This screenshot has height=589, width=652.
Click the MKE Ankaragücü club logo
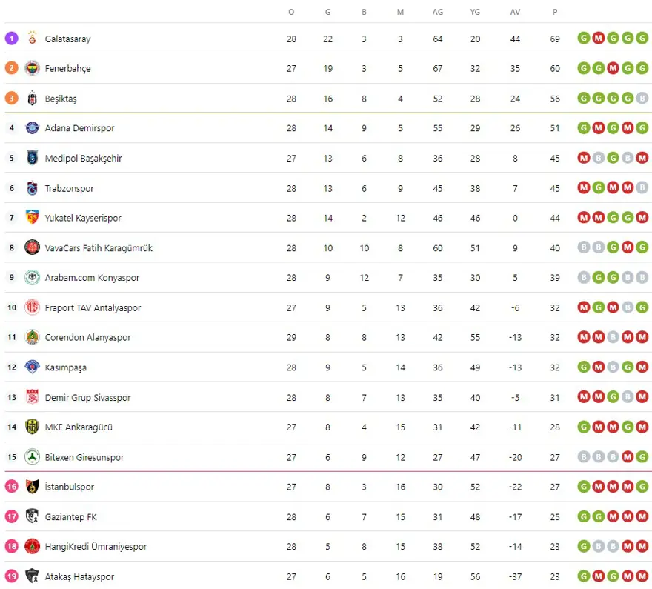(32, 427)
